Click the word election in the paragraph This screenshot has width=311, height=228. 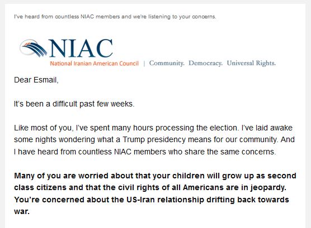(x=224, y=128)
